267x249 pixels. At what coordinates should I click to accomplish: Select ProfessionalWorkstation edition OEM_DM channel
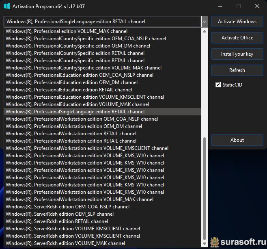coord(102,126)
